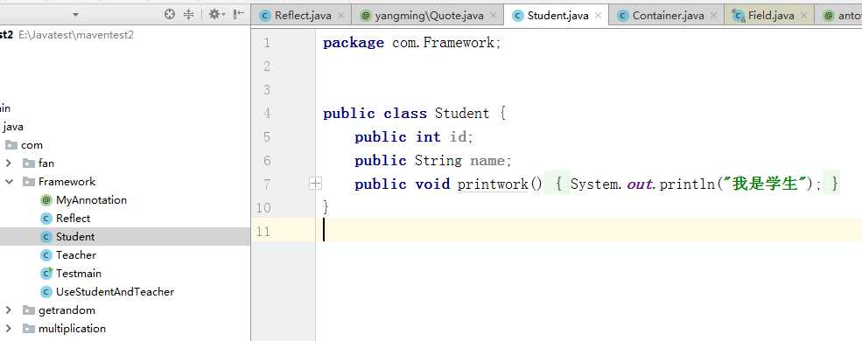862x341 pixels.
Task: Close the Container.java tab
Action: click(x=713, y=16)
